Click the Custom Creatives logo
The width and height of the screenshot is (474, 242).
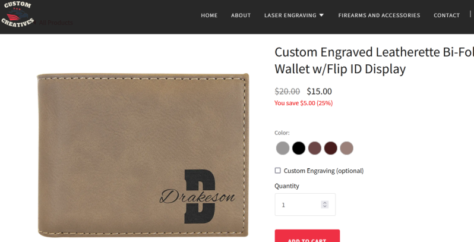point(18,14)
